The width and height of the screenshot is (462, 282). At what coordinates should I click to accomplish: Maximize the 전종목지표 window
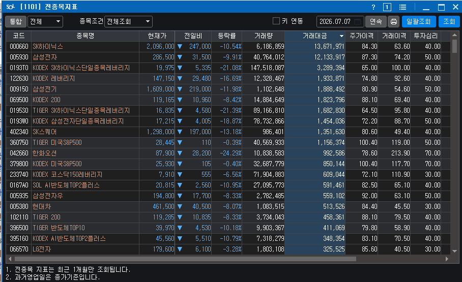click(441, 7)
